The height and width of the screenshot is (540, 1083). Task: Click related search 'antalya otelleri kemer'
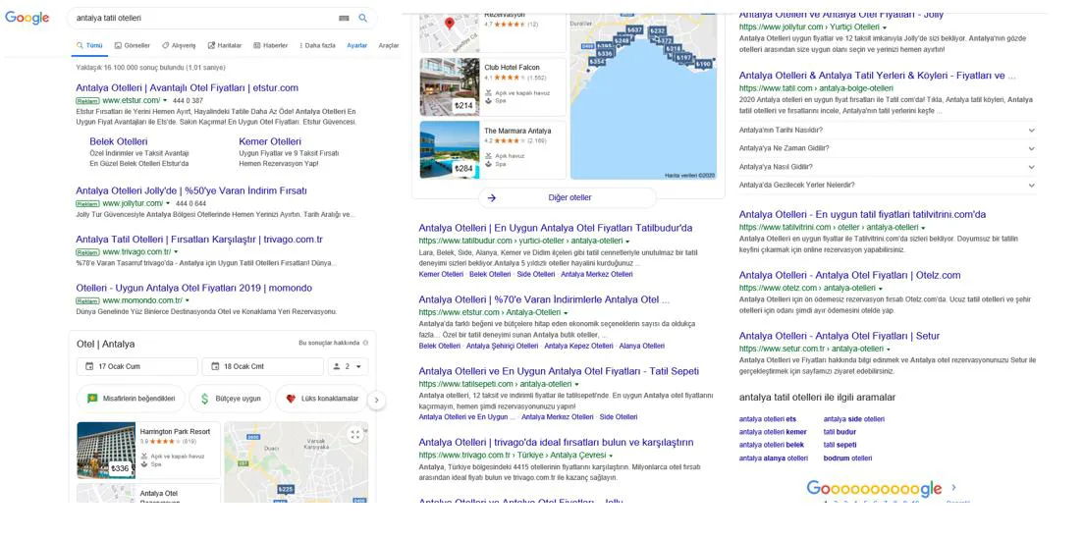[773, 432]
